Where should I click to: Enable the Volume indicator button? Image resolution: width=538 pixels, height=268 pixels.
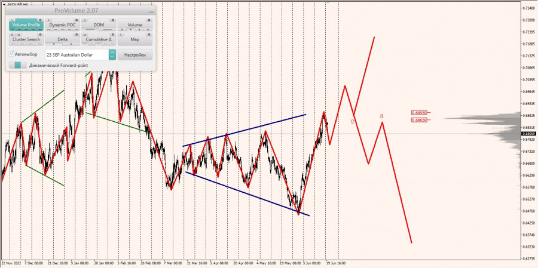point(135,24)
